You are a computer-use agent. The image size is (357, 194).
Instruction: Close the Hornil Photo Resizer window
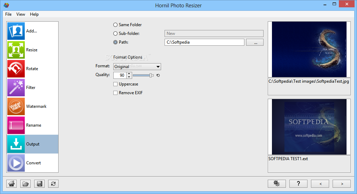347,4
